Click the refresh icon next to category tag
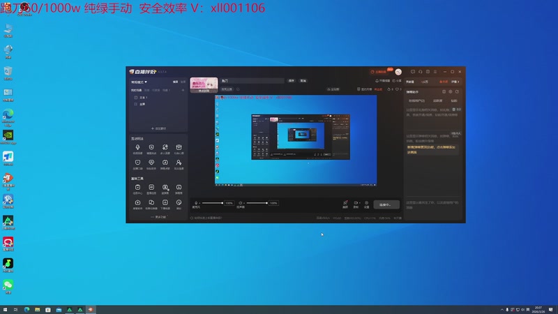The height and width of the screenshot is (314, 558). pyautogui.click(x=238, y=89)
